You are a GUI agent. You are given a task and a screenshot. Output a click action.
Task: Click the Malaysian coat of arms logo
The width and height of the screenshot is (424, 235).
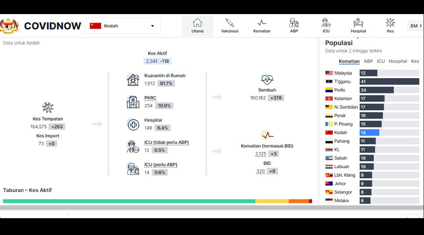coord(9,25)
